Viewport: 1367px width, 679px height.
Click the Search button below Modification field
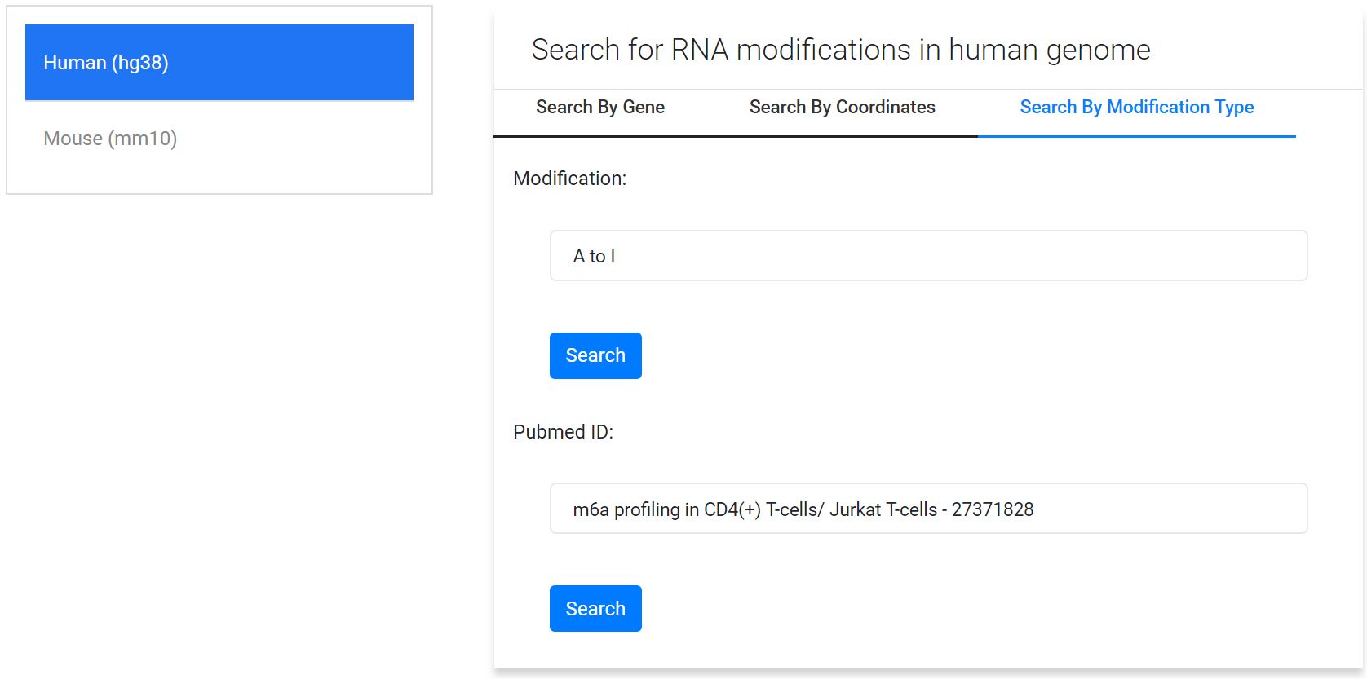click(x=595, y=355)
